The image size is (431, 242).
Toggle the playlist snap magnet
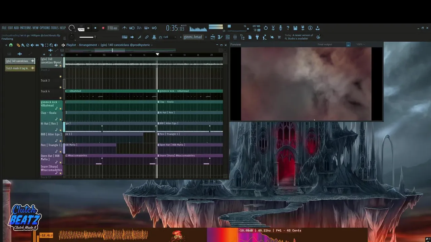11,45
